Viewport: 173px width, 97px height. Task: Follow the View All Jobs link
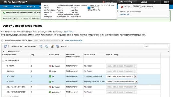[x=125, y=15]
